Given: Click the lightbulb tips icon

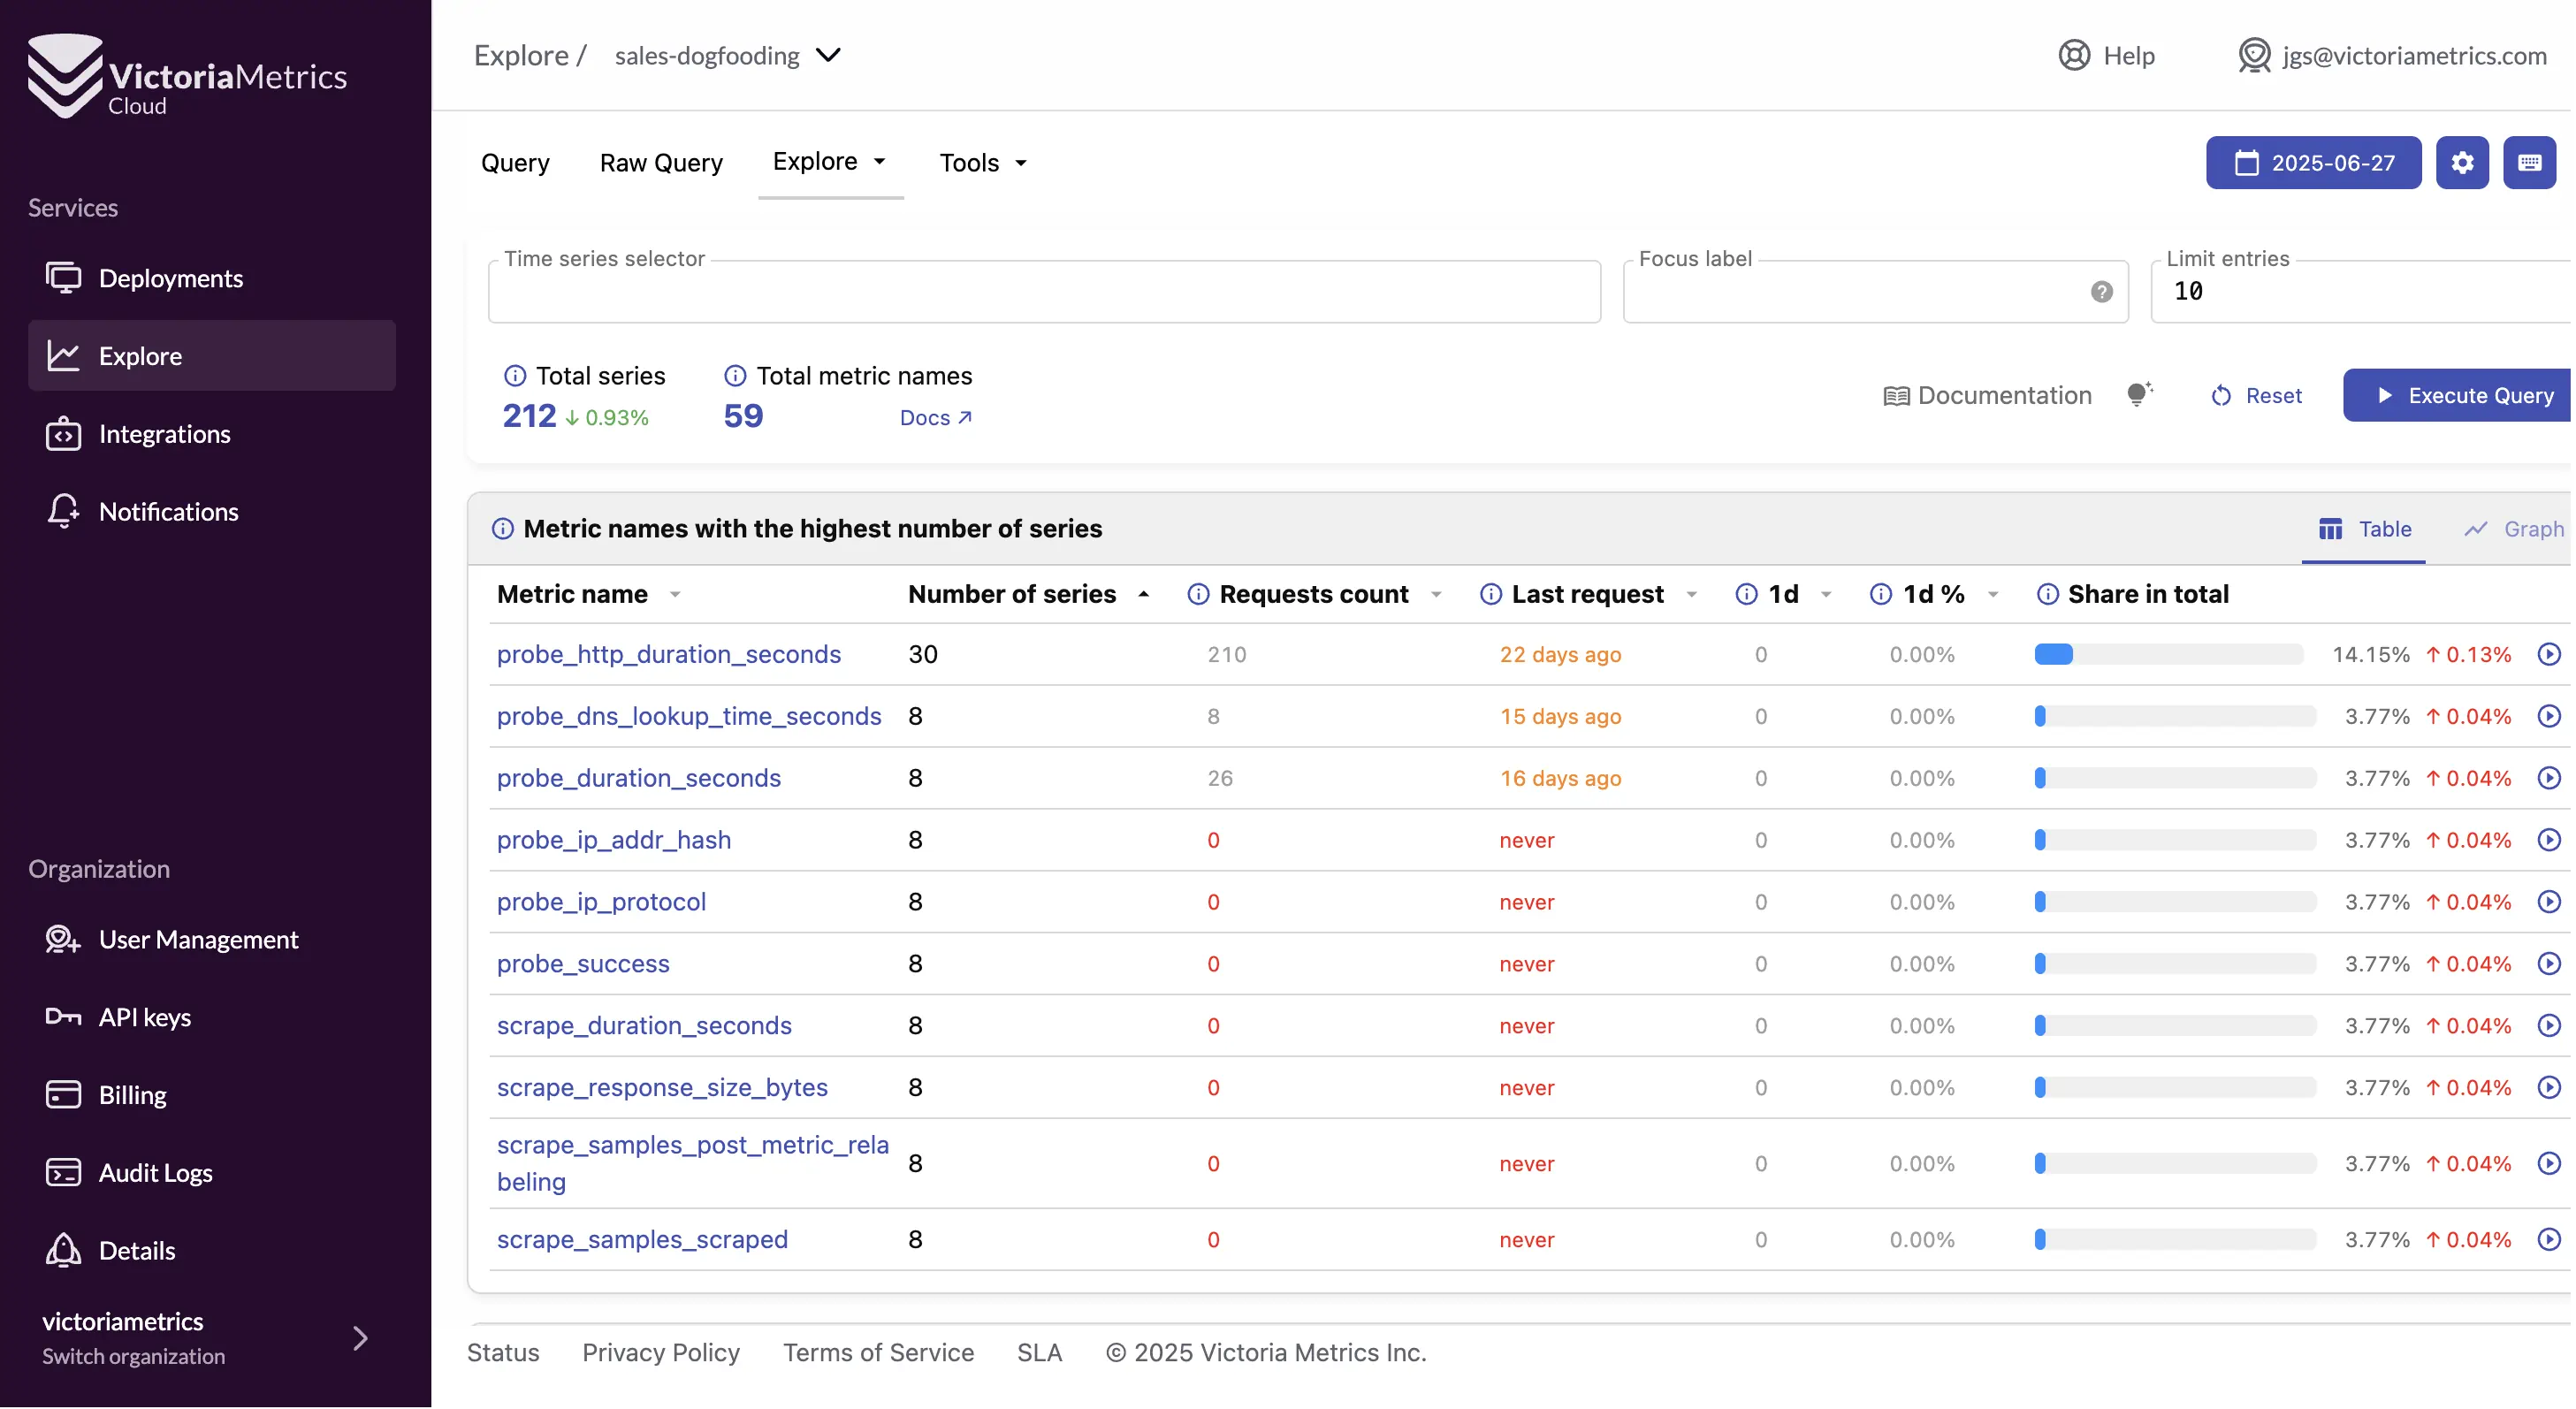Looking at the screenshot, I should point(2139,395).
